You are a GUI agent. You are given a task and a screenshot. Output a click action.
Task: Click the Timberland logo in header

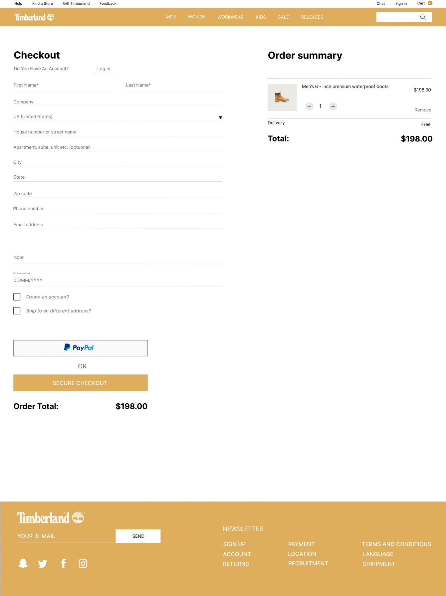pyautogui.click(x=34, y=17)
